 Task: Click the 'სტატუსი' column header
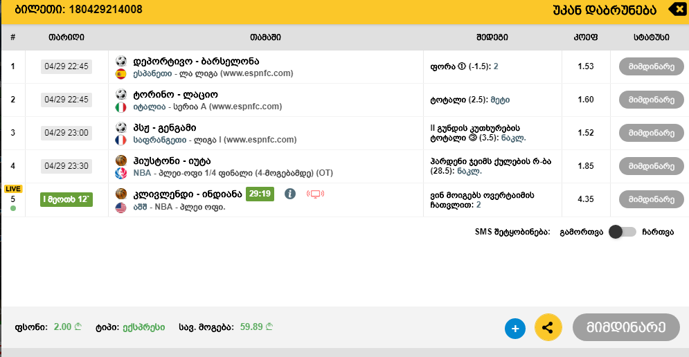click(651, 37)
